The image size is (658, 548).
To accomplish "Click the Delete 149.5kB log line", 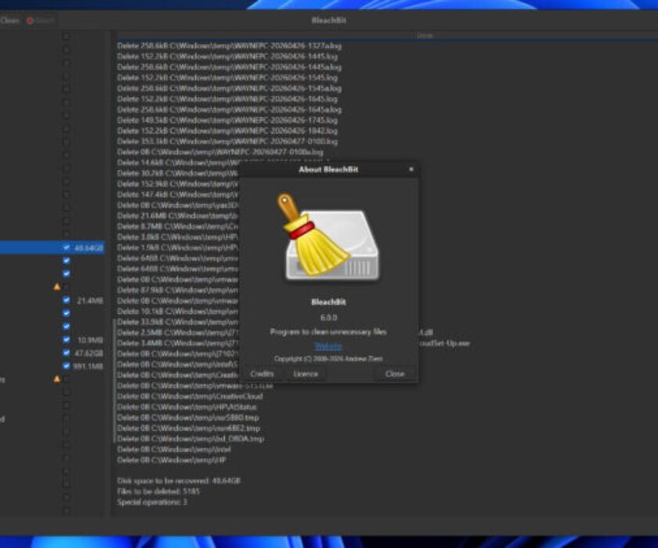I will click(227, 121).
